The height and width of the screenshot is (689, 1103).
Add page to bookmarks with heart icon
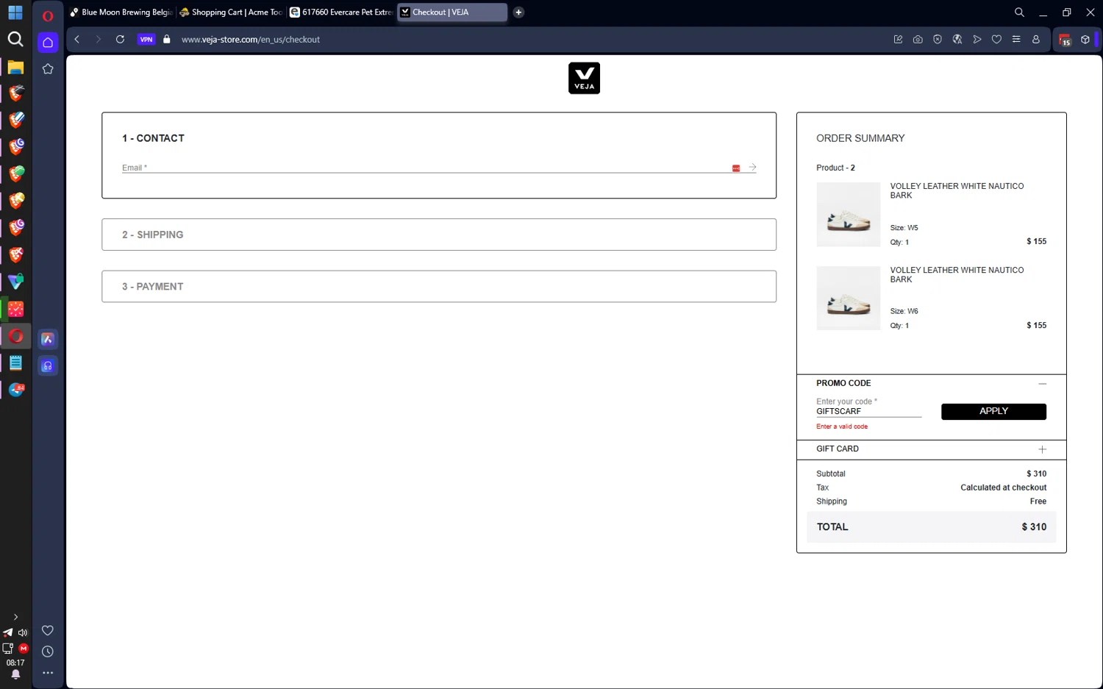click(996, 40)
